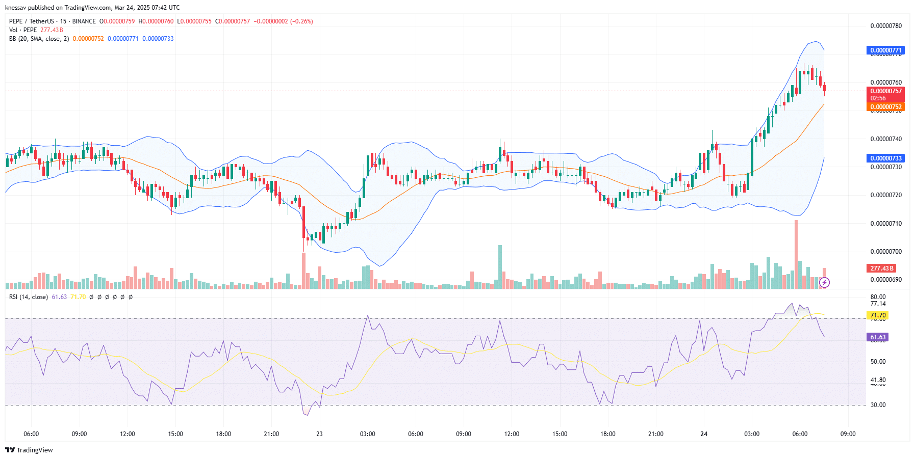Click the red 277.43 B volume axis label

(x=881, y=268)
